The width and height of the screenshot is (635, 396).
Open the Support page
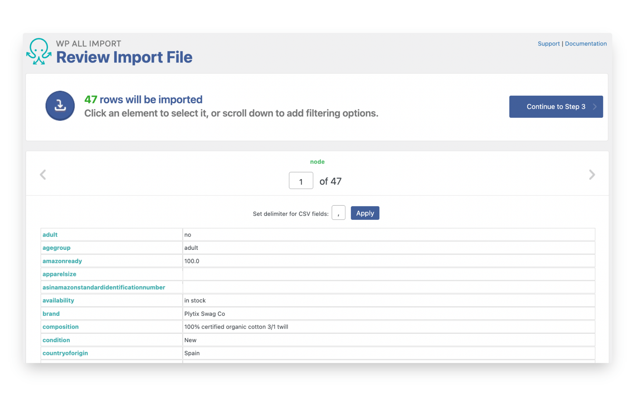click(549, 43)
